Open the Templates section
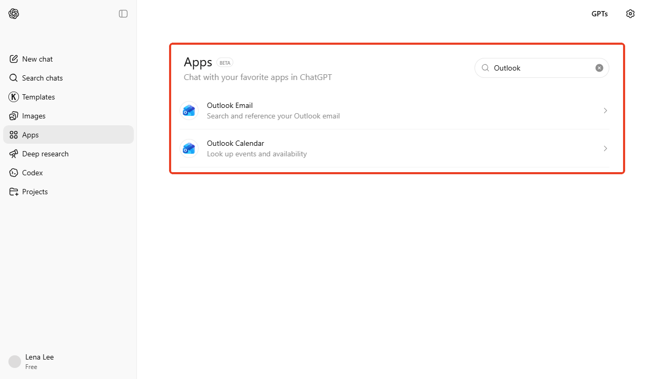Screen dimensions: 652x379 point(38,96)
